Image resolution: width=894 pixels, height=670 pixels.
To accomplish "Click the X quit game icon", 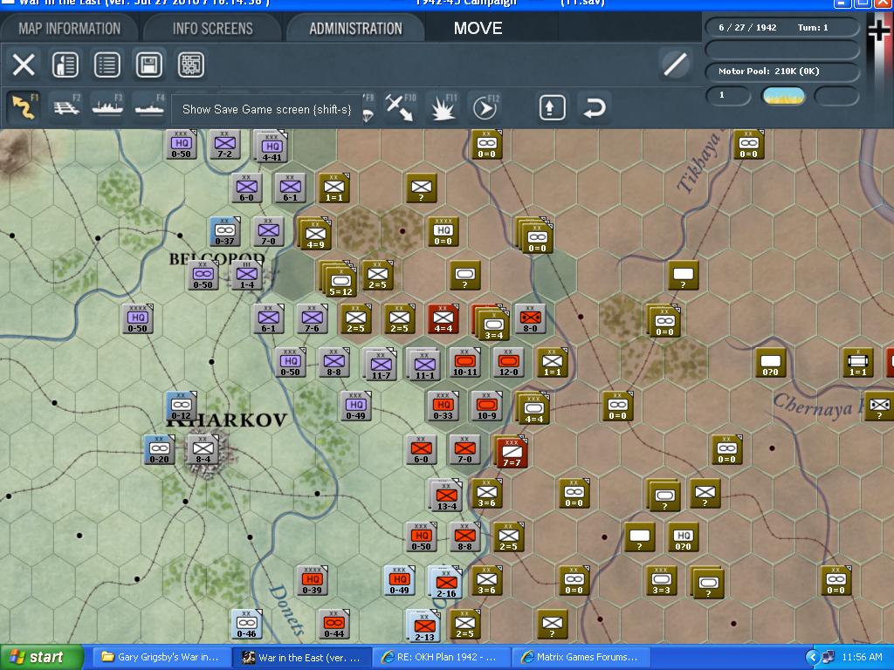I will click(24, 65).
